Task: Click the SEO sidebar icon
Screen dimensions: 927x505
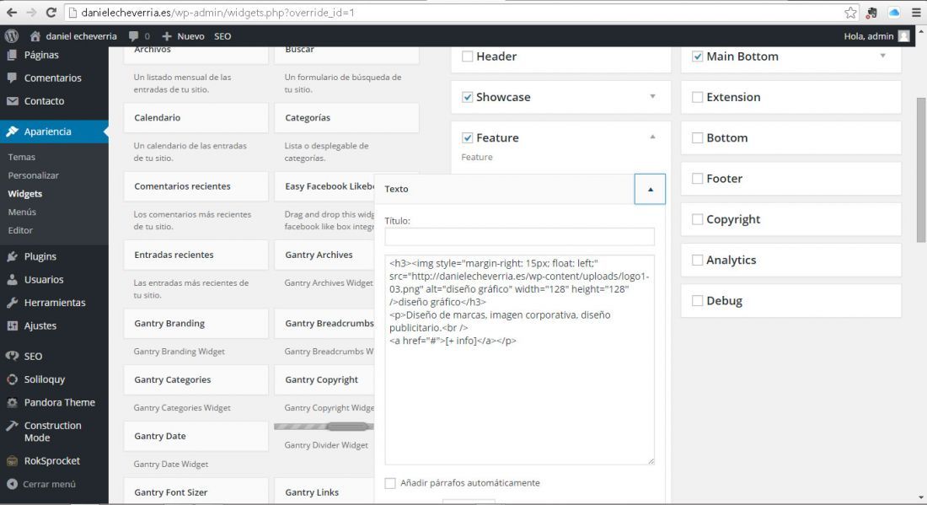Action: [12, 356]
